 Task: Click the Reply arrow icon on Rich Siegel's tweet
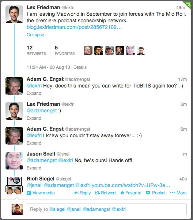click(76, 193)
